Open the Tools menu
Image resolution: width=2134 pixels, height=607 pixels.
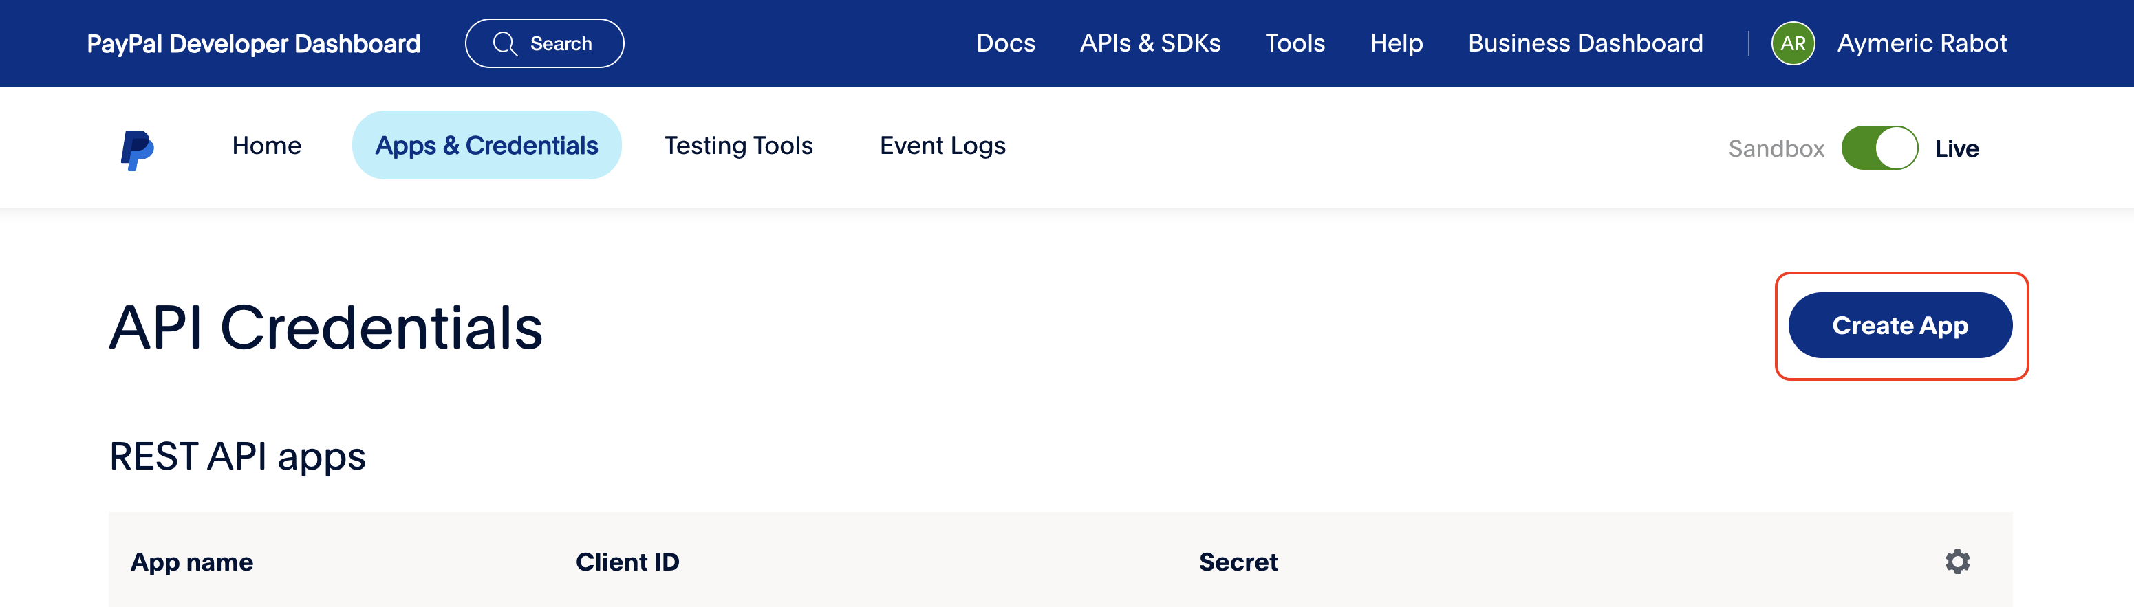coord(1295,43)
